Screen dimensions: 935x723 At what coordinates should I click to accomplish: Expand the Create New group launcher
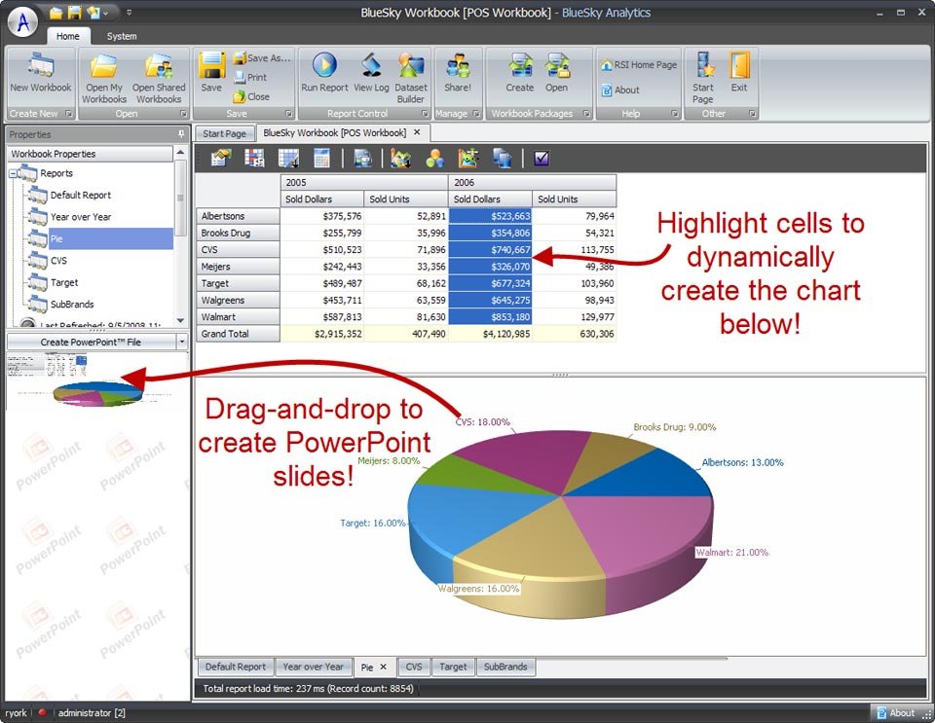(x=69, y=113)
